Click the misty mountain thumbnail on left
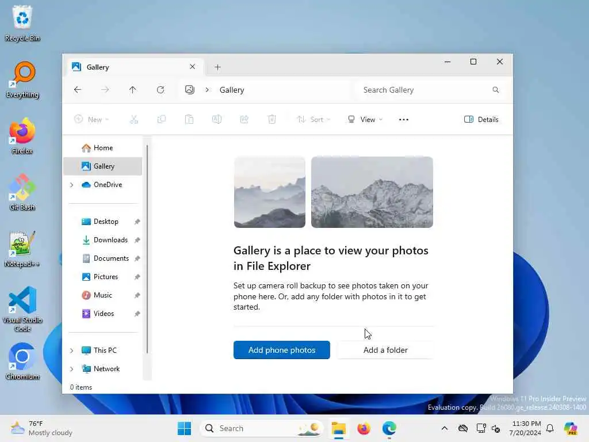 click(270, 192)
